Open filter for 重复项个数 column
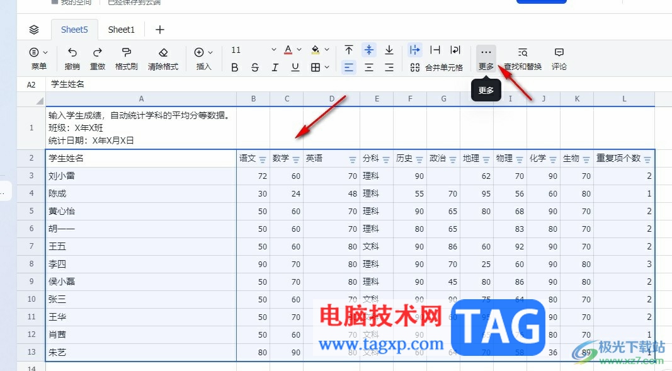 click(647, 159)
